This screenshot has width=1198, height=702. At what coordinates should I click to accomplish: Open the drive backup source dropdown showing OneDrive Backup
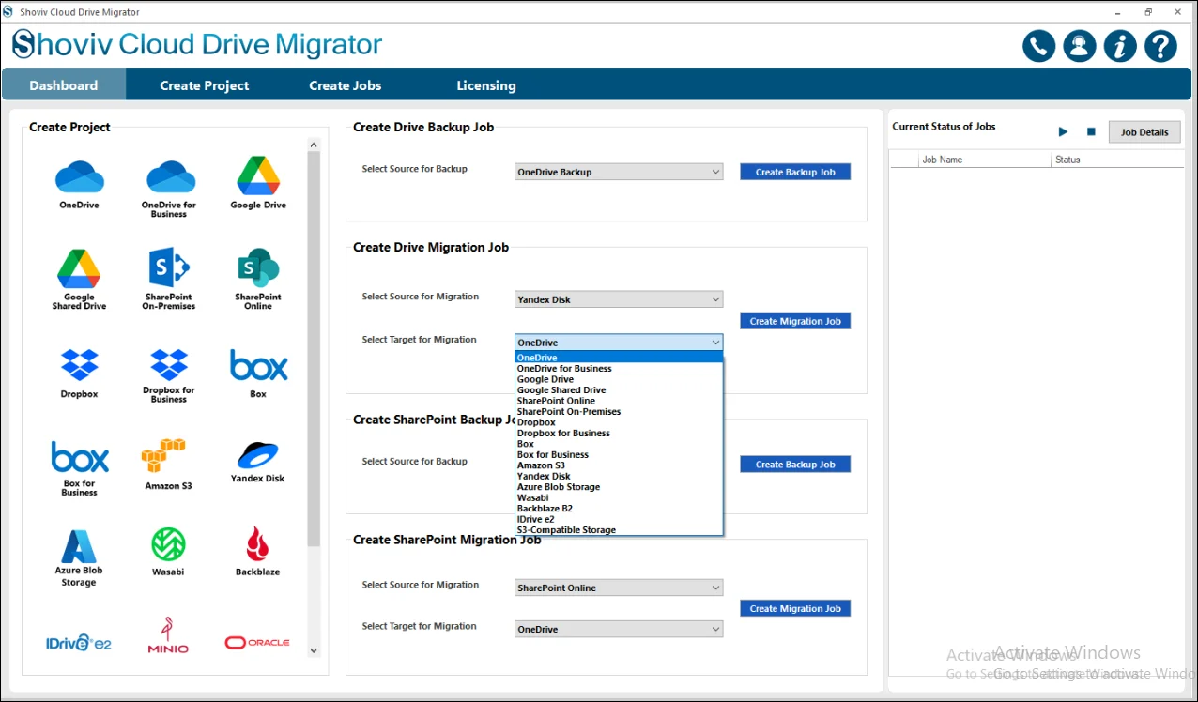619,172
